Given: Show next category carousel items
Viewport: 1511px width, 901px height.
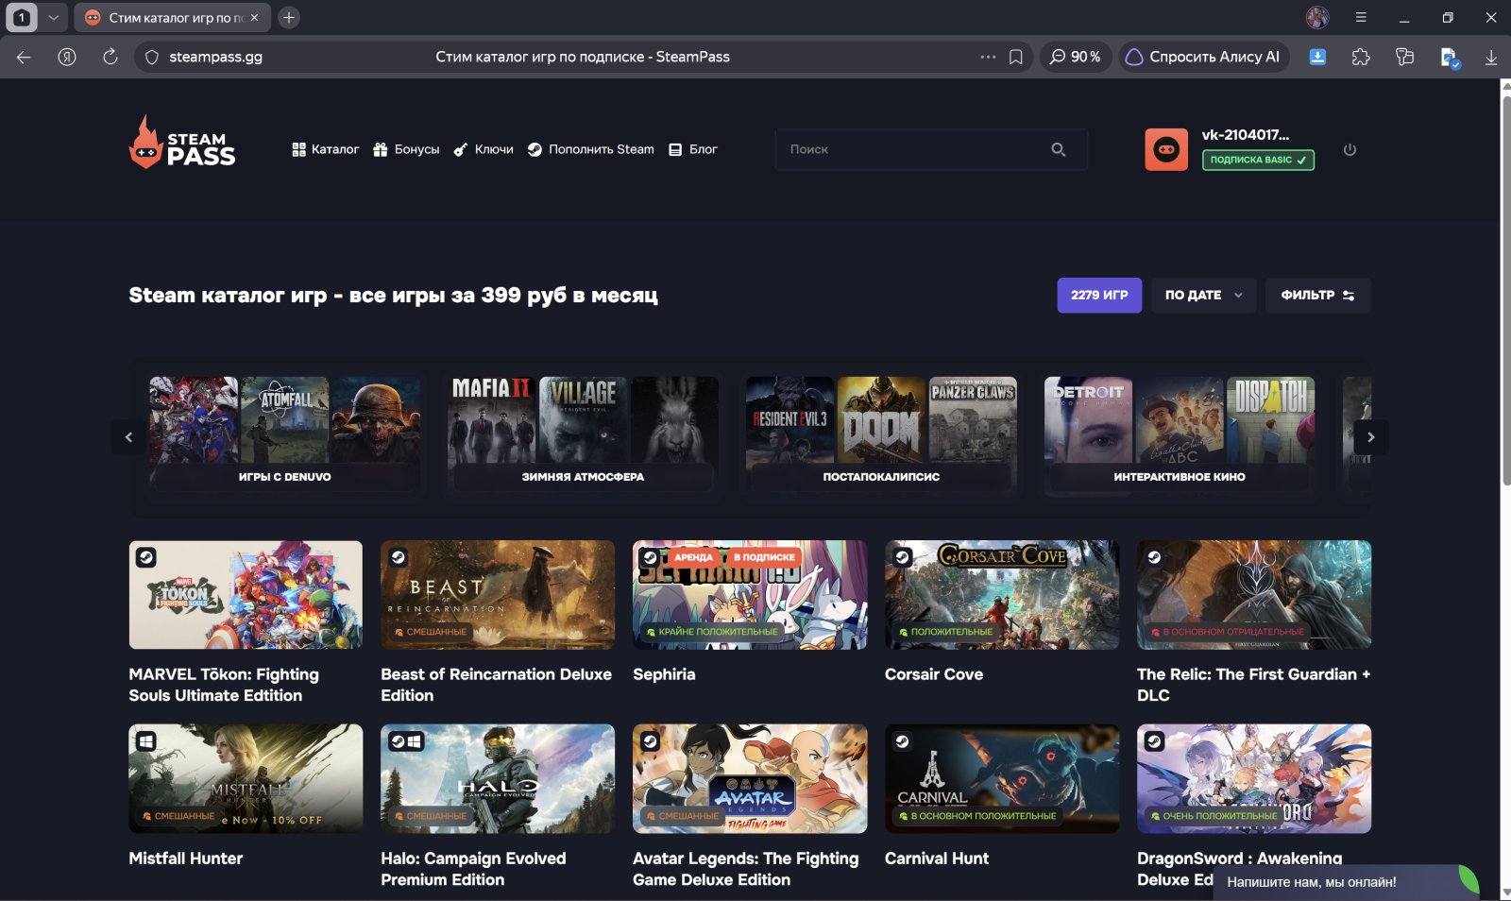Looking at the screenshot, I should (1371, 437).
